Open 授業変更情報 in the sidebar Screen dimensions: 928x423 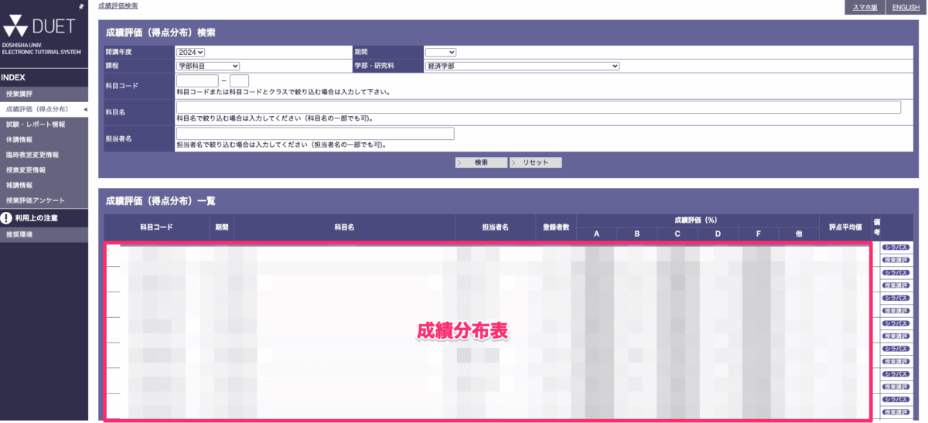[45, 170]
